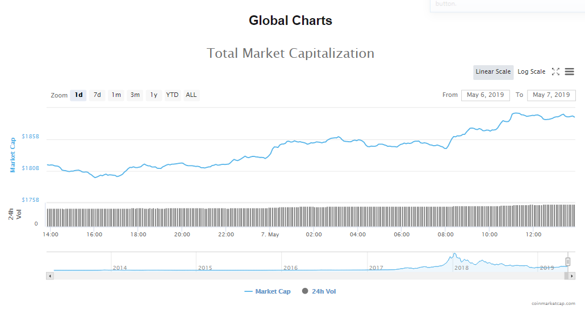Click the From date field
Viewport: 585px width, 314px height.
(x=485, y=95)
